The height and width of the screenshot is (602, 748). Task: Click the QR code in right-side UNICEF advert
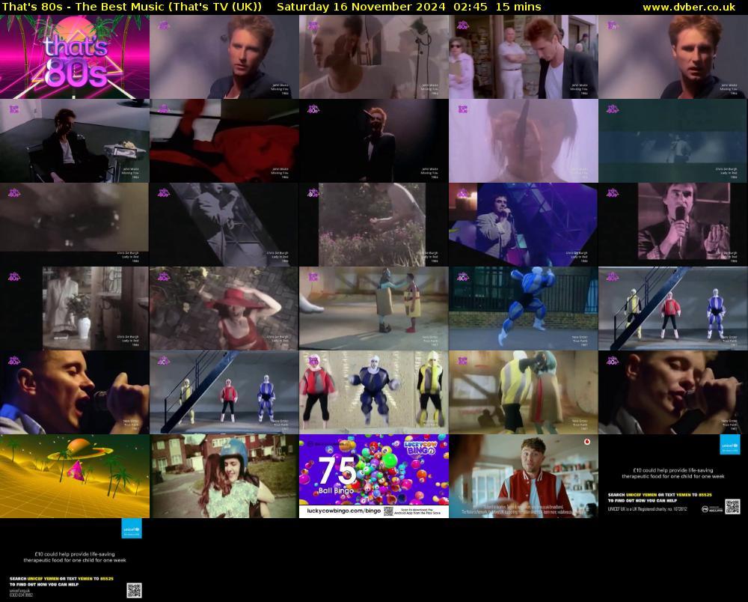[732, 506]
